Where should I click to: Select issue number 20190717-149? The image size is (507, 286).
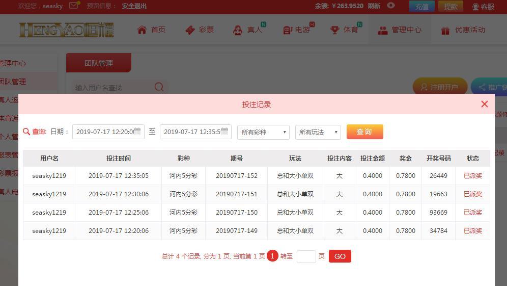pyautogui.click(x=237, y=231)
